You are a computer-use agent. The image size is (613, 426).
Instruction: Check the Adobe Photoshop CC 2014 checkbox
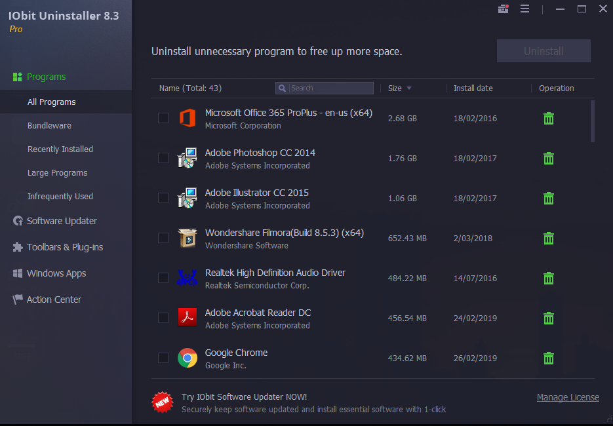163,158
